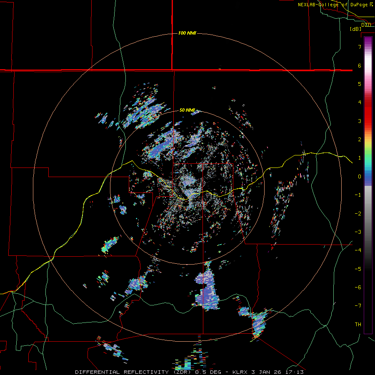Select the 5 dB scale value
Screen dimensions: 375x375
coord(360,84)
